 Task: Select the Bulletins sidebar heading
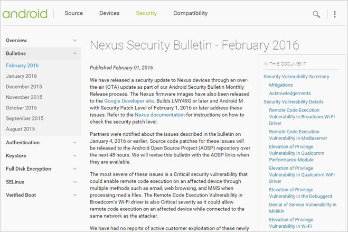pos(16,53)
